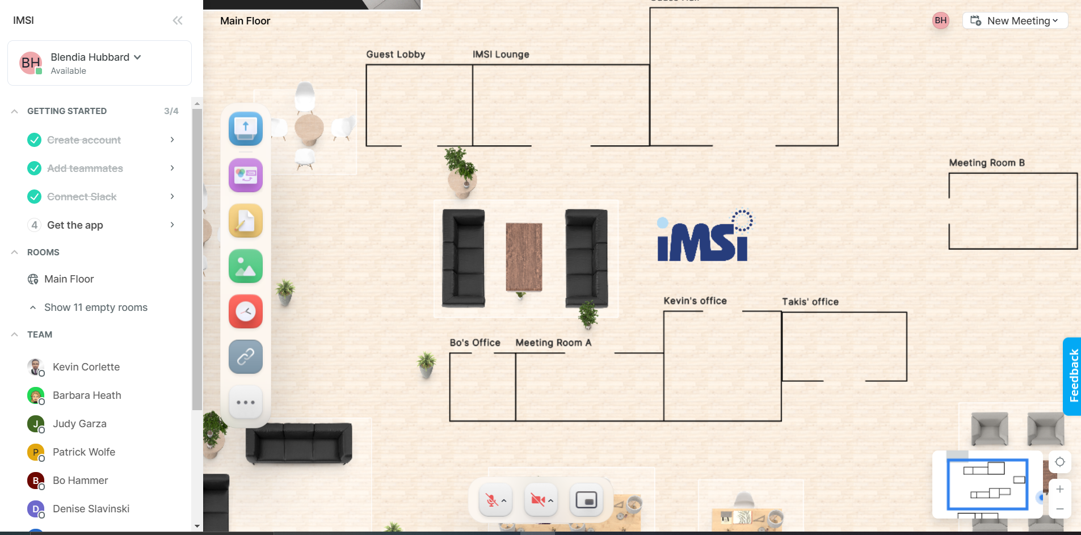This screenshot has height=535, width=1081.
Task: Select teammate Barbara Heath
Action: pyautogui.click(x=87, y=395)
